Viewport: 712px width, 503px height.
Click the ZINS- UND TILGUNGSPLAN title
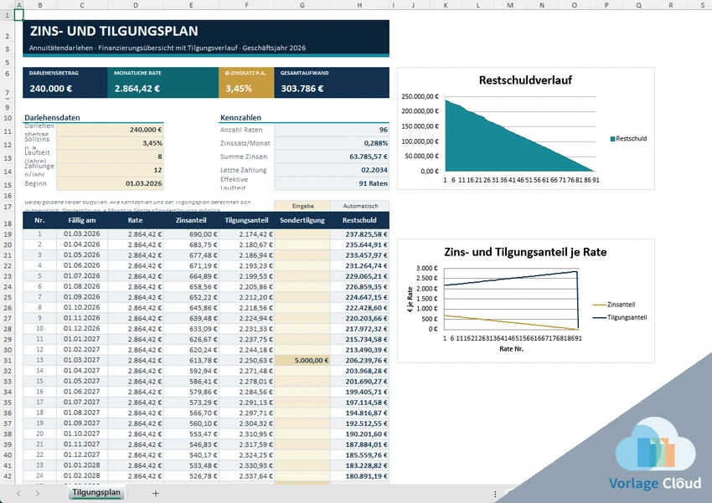pyautogui.click(x=114, y=31)
